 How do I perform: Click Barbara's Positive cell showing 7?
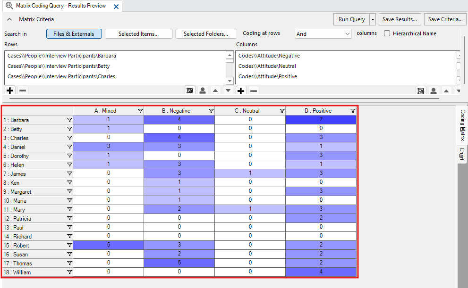tap(321, 119)
